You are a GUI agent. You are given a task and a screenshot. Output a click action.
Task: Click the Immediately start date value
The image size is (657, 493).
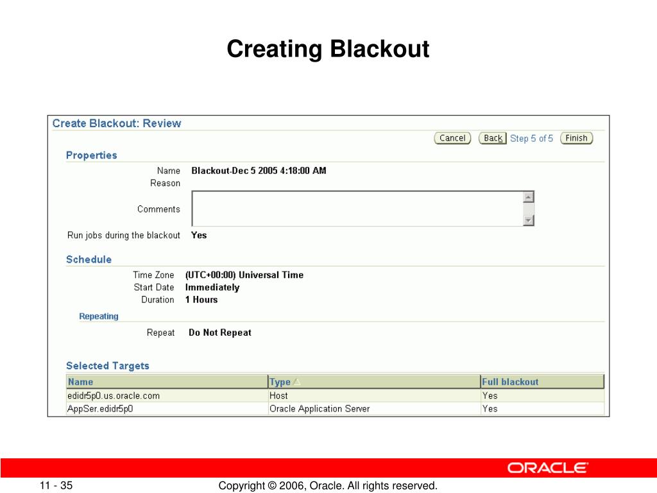[212, 288]
